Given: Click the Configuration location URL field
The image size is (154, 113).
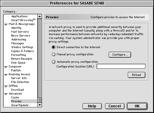Looking at the screenshot, I should [x=121, y=66].
